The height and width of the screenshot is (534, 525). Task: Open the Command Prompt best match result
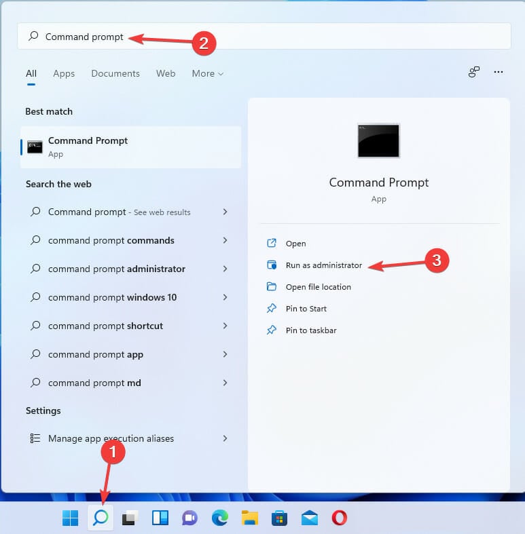tap(130, 147)
